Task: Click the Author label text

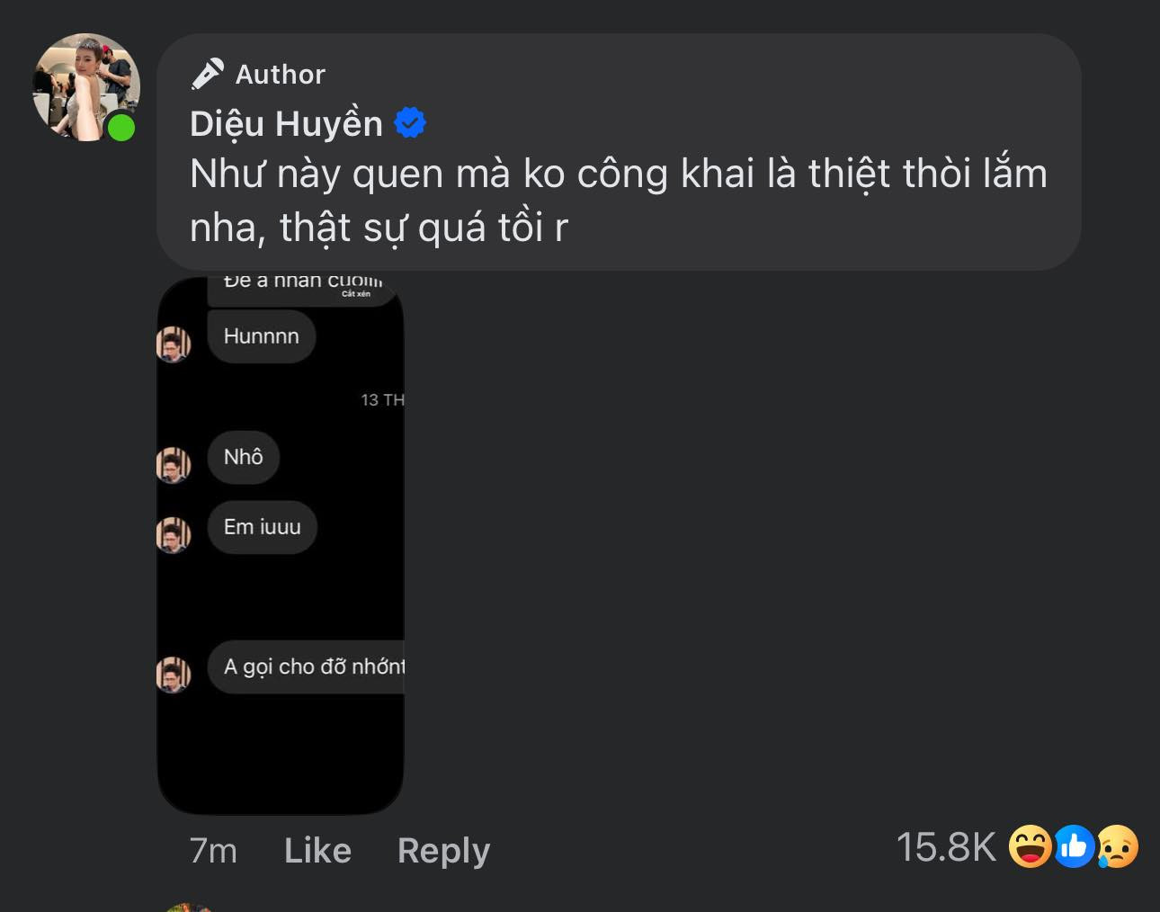Action: point(281,75)
